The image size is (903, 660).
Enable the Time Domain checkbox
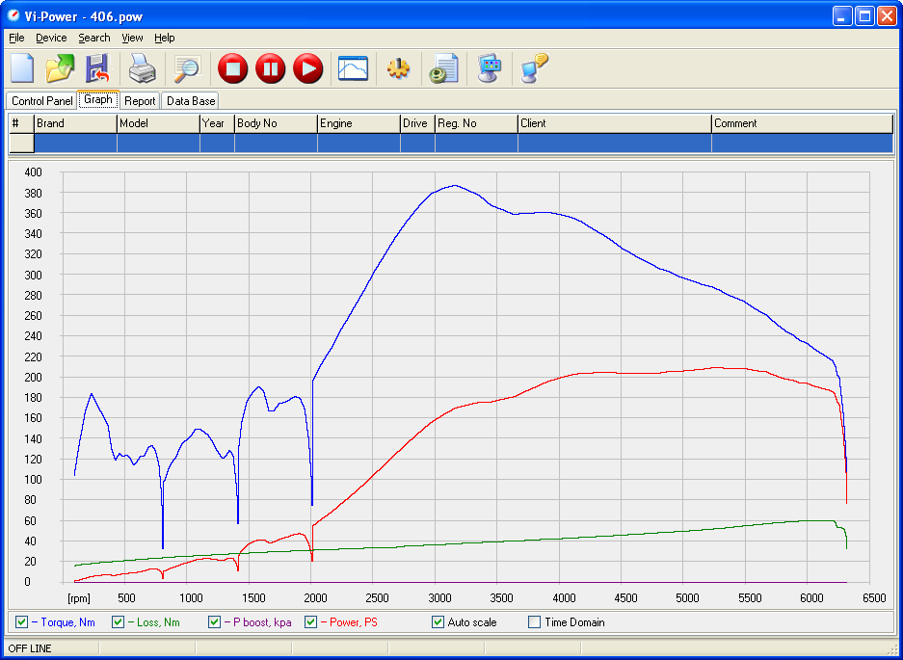click(535, 622)
